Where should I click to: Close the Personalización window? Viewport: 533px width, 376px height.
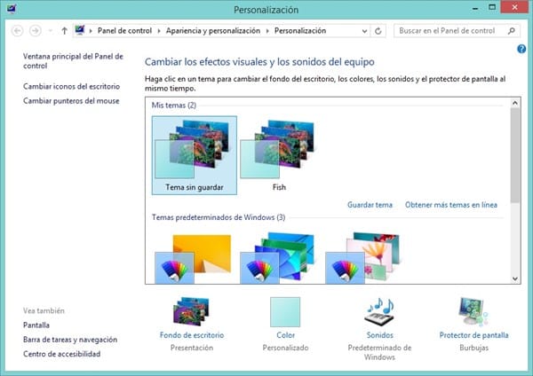514,7
